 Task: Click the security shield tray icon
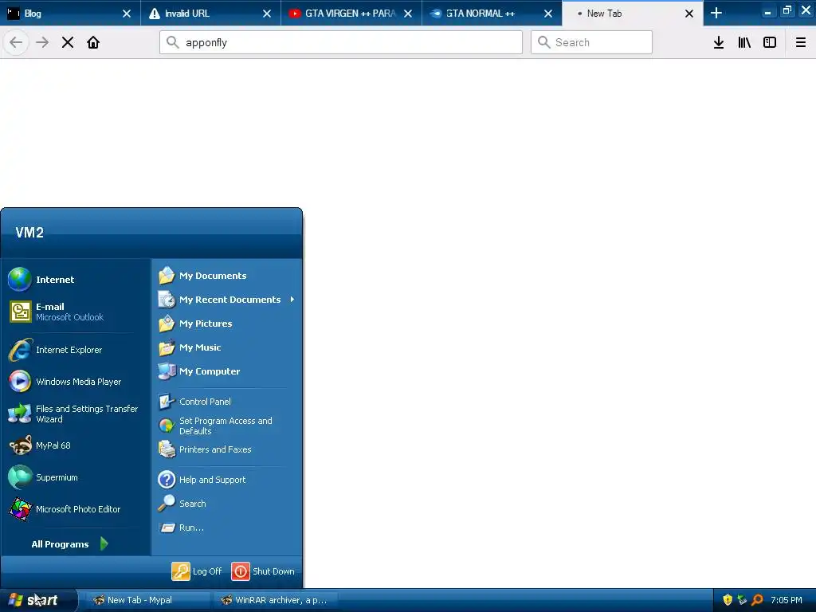click(728, 600)
